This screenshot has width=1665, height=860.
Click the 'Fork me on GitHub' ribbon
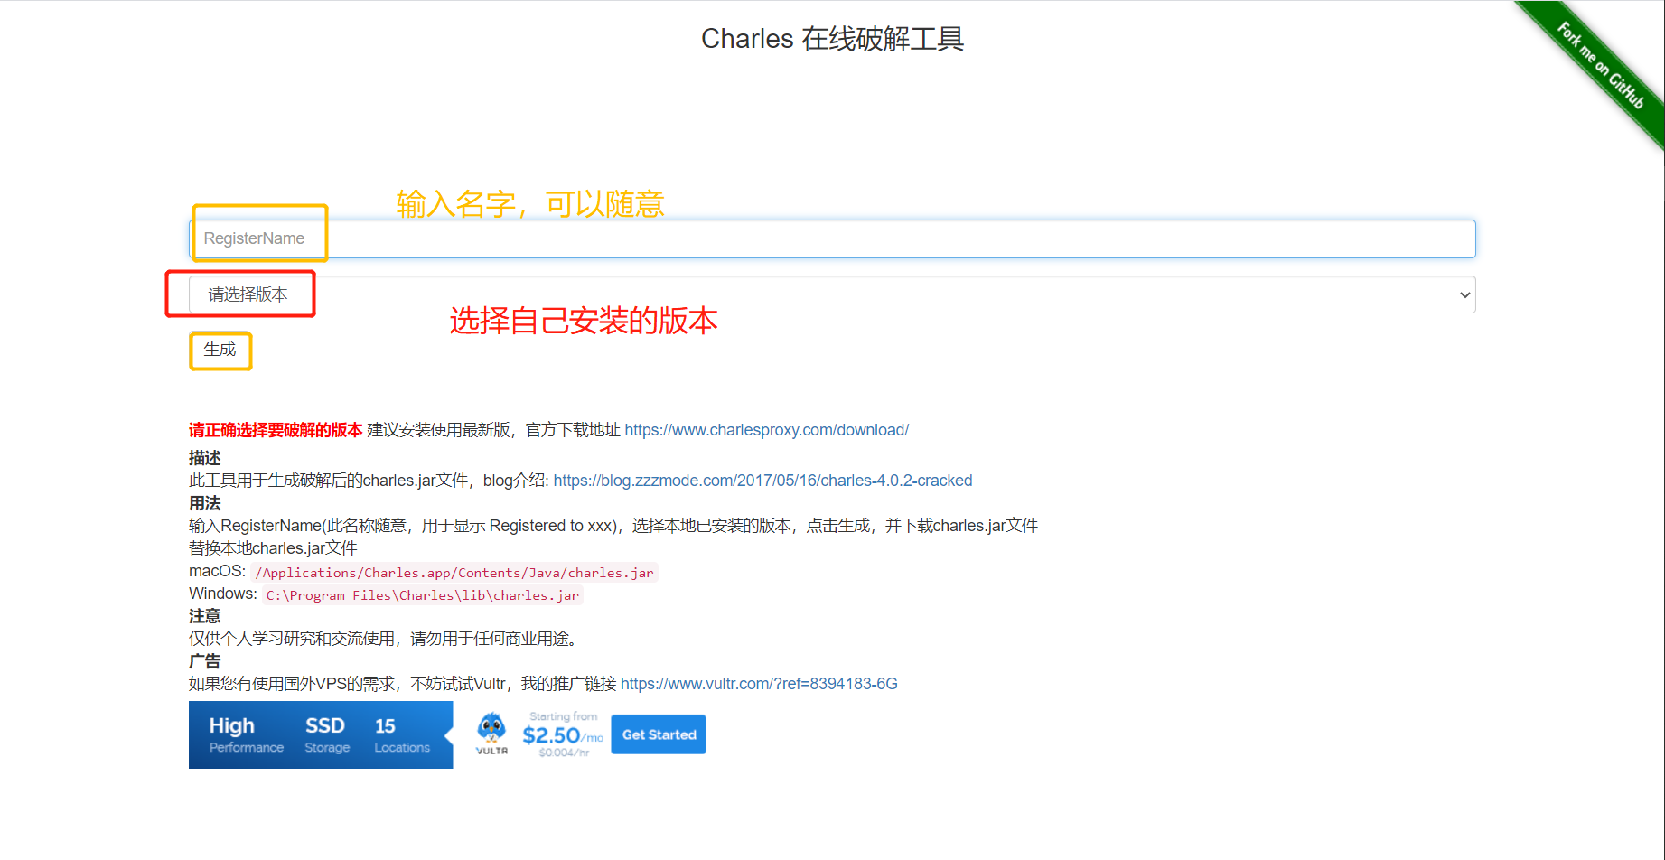(1602, 63)
